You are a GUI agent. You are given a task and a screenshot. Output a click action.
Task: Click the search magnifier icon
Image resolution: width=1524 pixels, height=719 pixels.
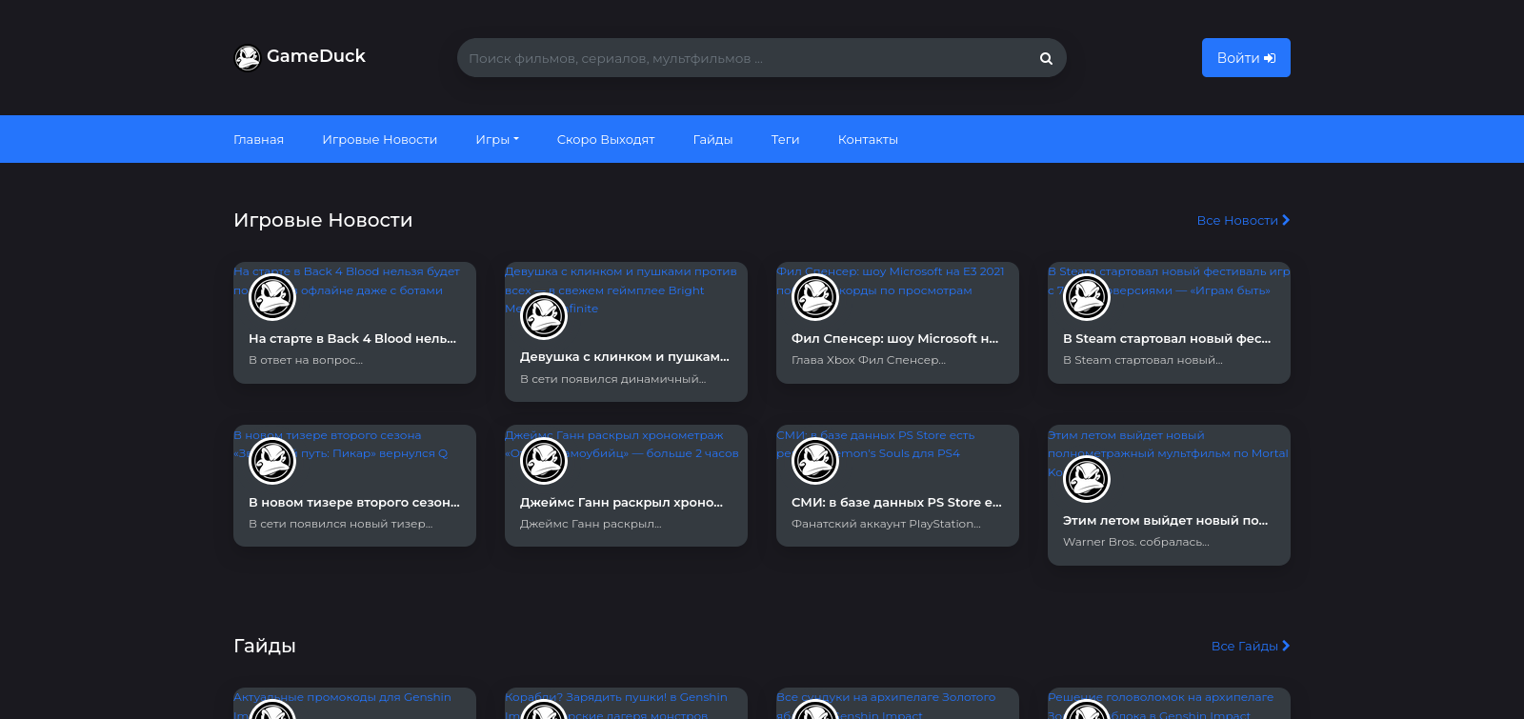coord(1046,58)
